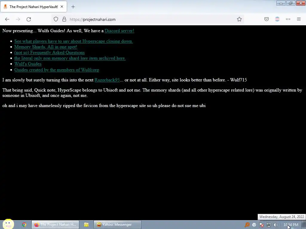This screenshot has width=306, height=229.
Task: Click the gray round tray icon
Action: (254, 225)
